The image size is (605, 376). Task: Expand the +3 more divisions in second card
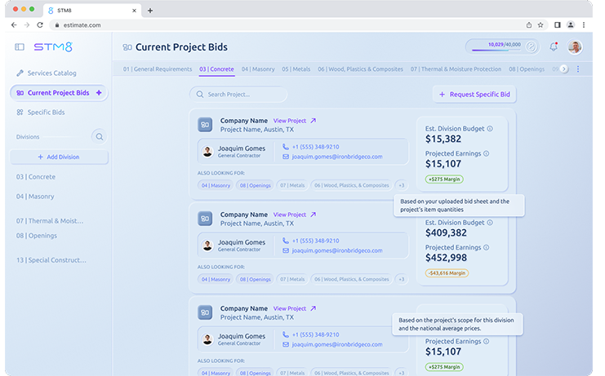pos(400,279)
